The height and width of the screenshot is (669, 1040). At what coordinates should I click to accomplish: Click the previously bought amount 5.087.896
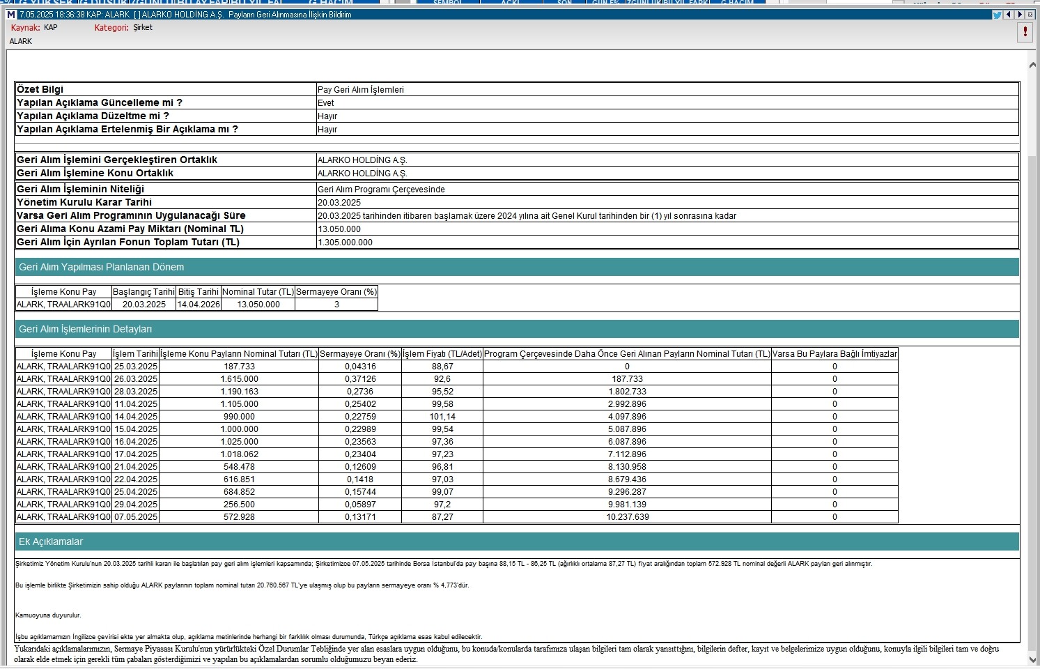pos(627,429)
